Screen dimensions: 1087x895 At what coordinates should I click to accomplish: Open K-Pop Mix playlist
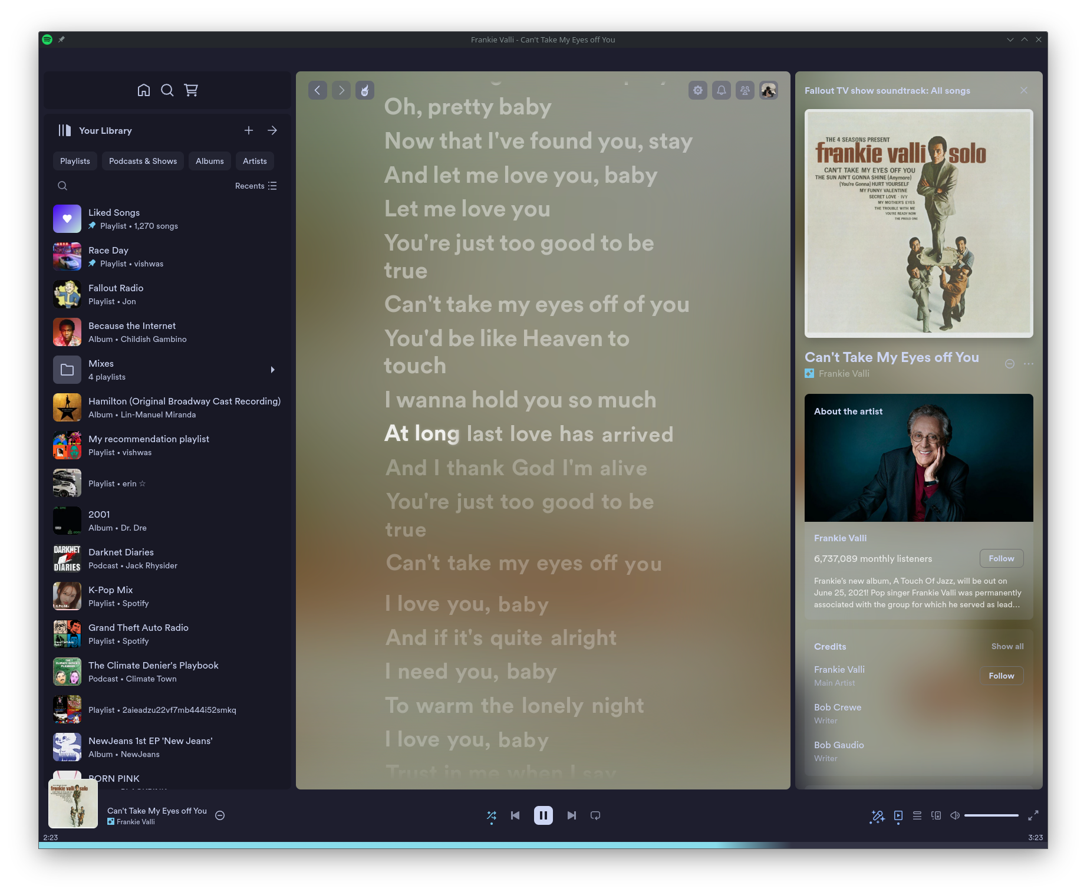[x=167, y=597]
